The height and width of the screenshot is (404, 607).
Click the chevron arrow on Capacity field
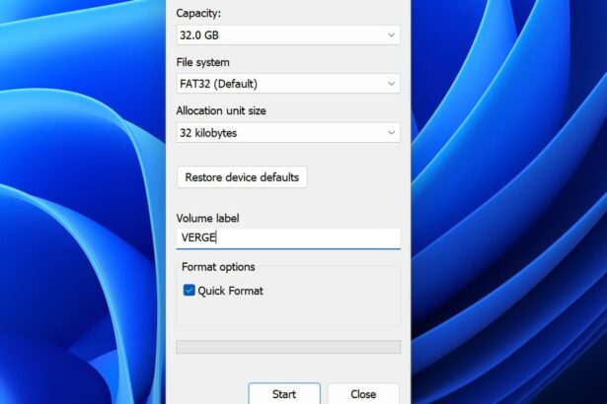[x=392, y=35]
